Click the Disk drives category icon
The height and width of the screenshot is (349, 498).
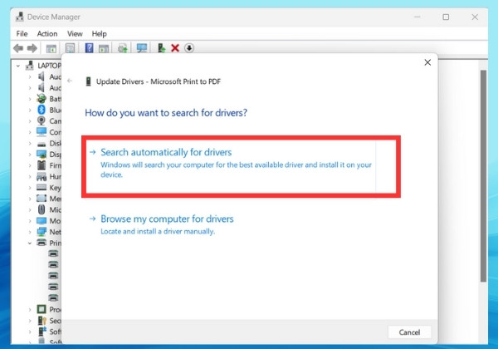pyautogui.click(x=41, y=144)
